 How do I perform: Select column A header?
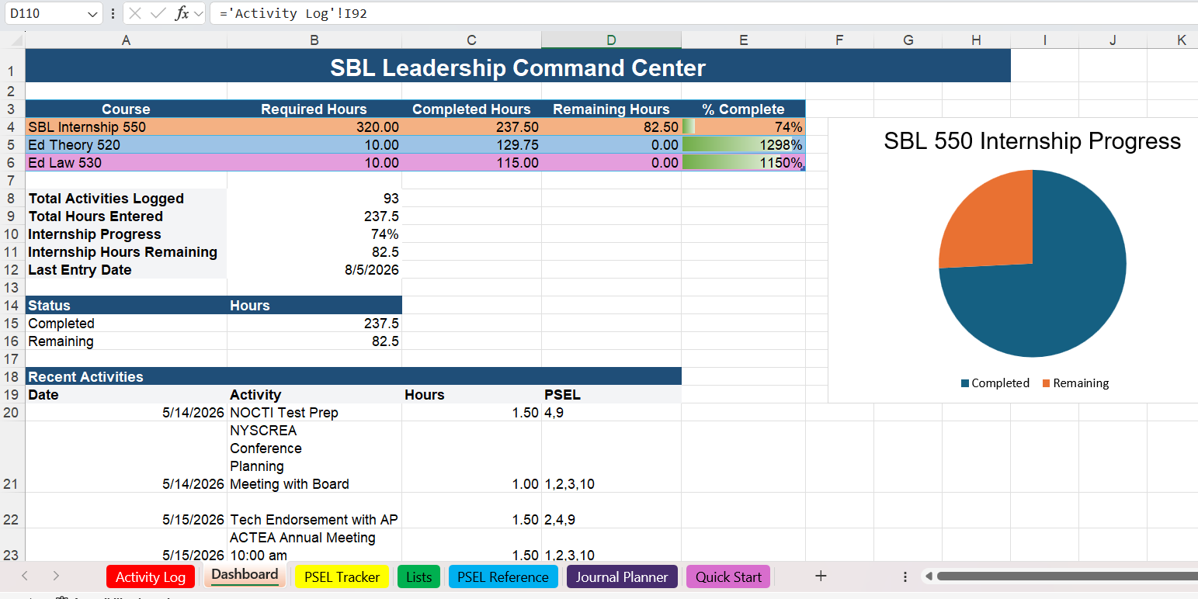pos(127,40)
